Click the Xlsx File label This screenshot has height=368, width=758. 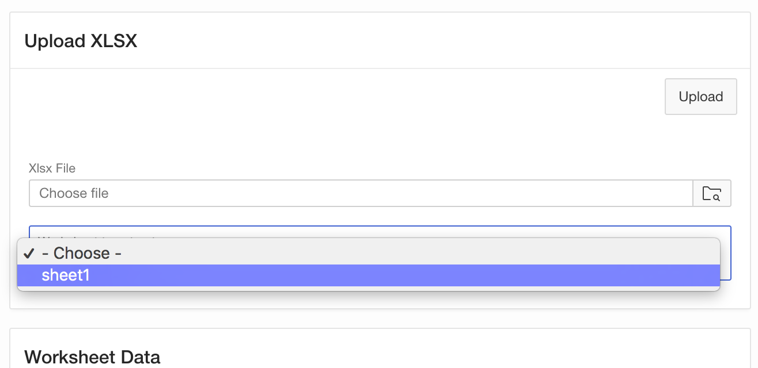tap(52, 168)
